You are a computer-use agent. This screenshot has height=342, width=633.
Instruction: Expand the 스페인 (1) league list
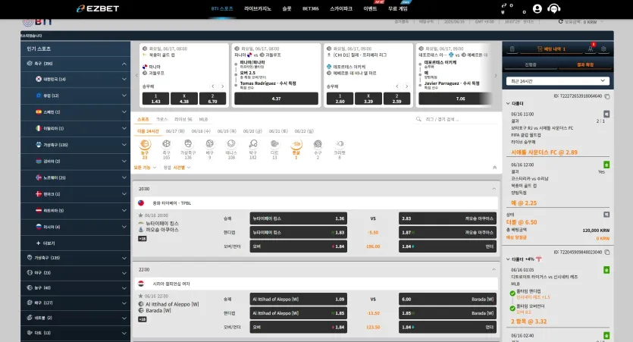124,111
